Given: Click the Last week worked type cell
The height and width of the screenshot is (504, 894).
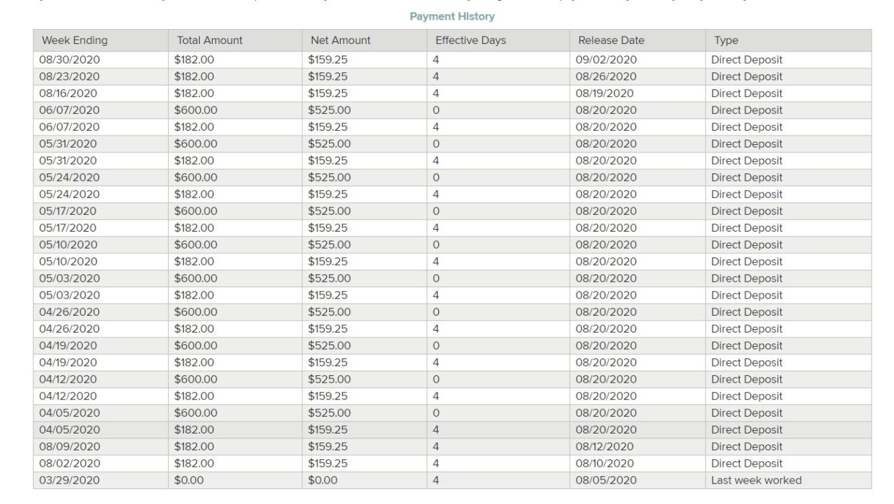Looking at the screenshot, I should pos(756,480).
